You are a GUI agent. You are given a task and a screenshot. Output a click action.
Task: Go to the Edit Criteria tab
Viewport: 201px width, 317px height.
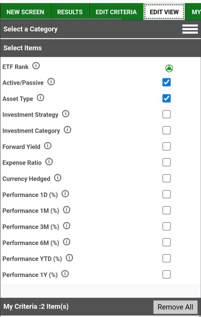coord(116,12)
